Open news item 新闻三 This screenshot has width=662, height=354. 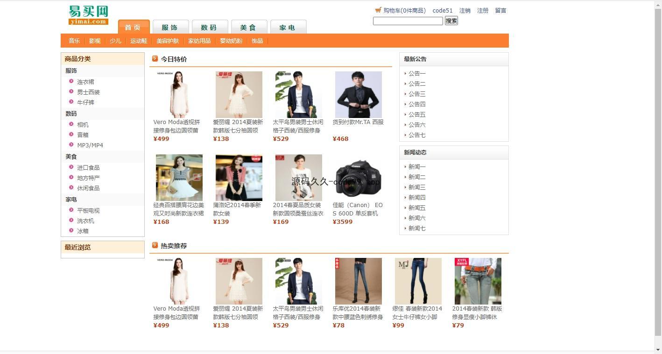(417, 187)
